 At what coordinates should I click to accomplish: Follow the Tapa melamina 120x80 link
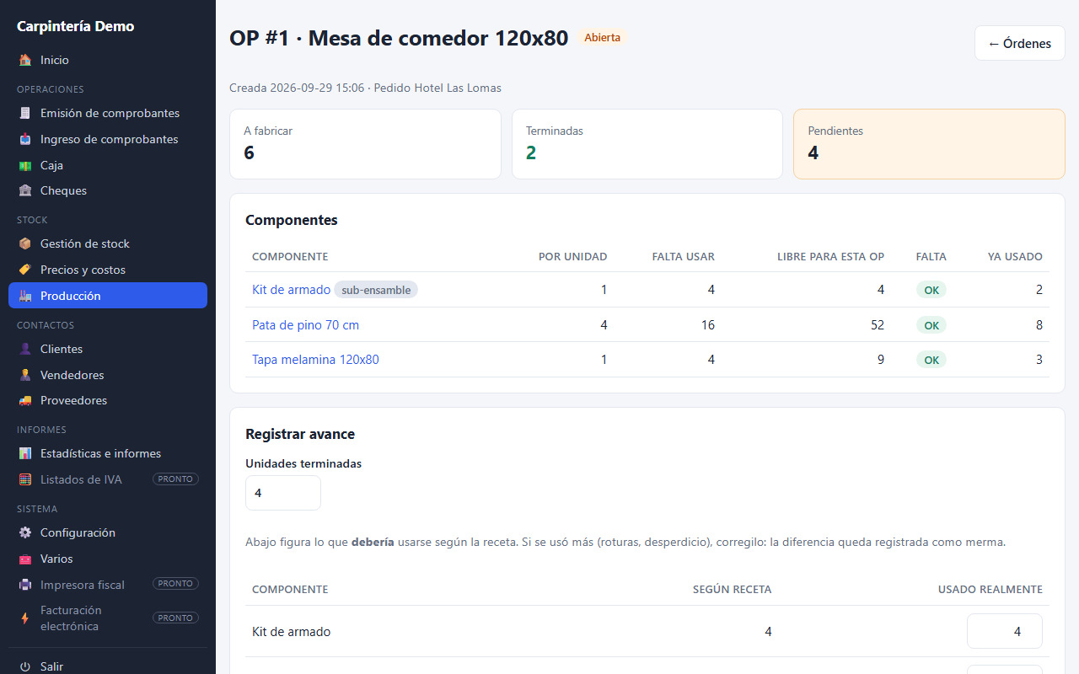point(315,360)
